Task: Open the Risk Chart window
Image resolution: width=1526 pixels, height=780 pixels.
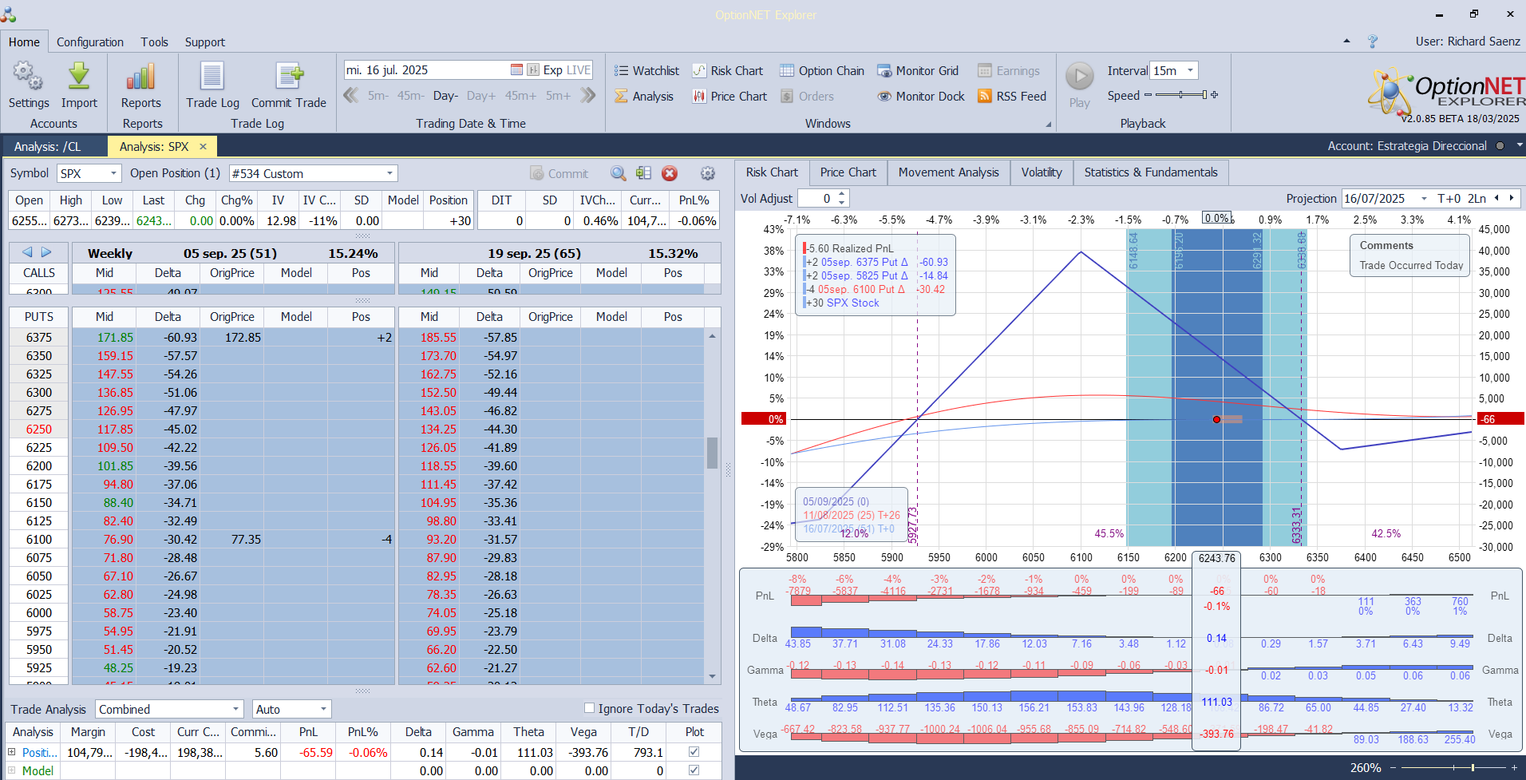Action: 727,71
